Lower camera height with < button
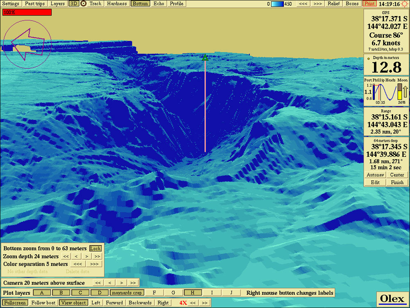The height and width of the screenshot is (308, 410). [110, 283]
